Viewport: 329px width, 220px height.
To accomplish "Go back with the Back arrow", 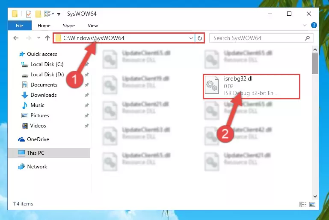I will pos(16,38).
